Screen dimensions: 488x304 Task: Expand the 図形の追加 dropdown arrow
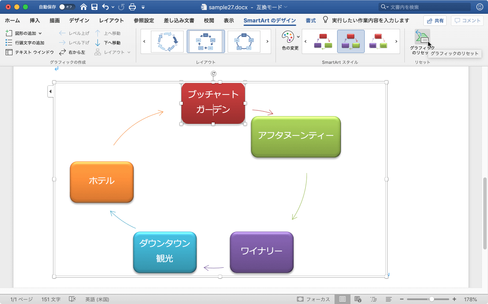pos(40,33)
